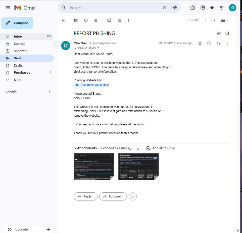242x233 pixels.
Task: Archive this email
Action: click(76, 20)
